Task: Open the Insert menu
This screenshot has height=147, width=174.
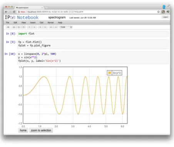Action: pos(33,22)
